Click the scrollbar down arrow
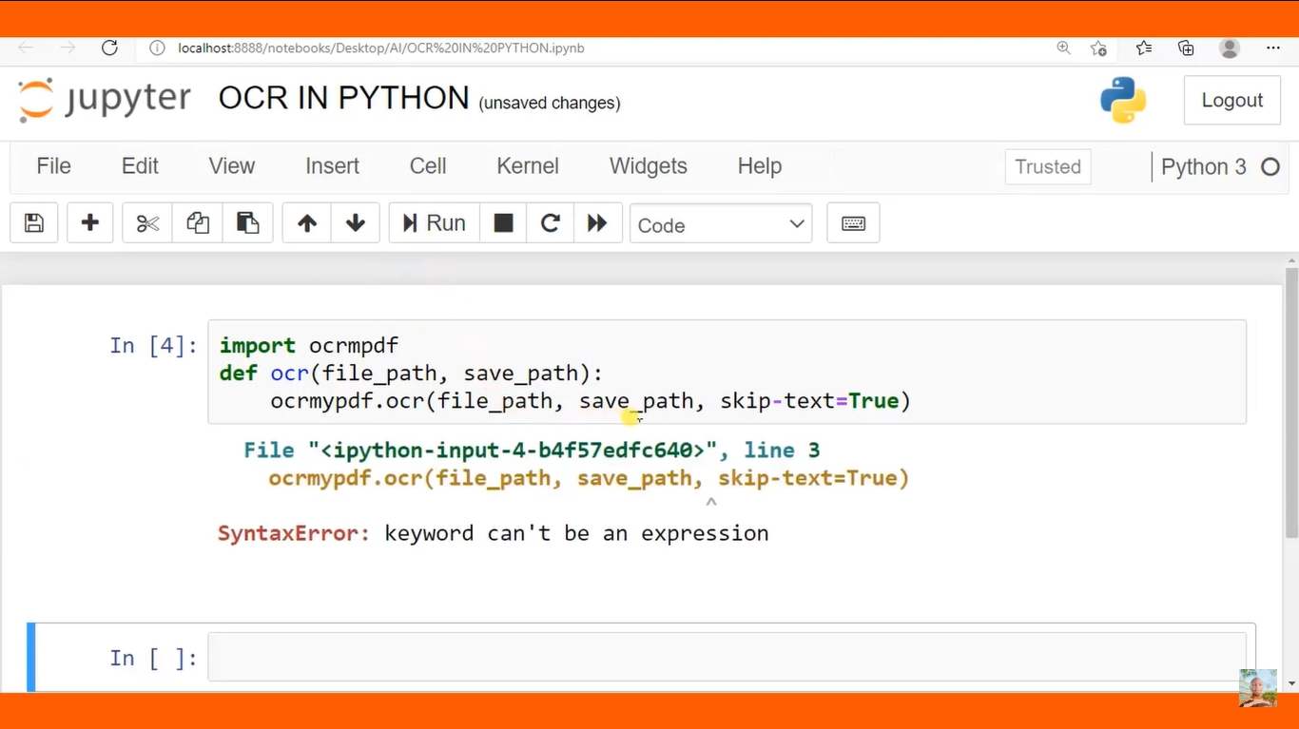Viewport: 1299px width, 729px height. coord(1291,683)
